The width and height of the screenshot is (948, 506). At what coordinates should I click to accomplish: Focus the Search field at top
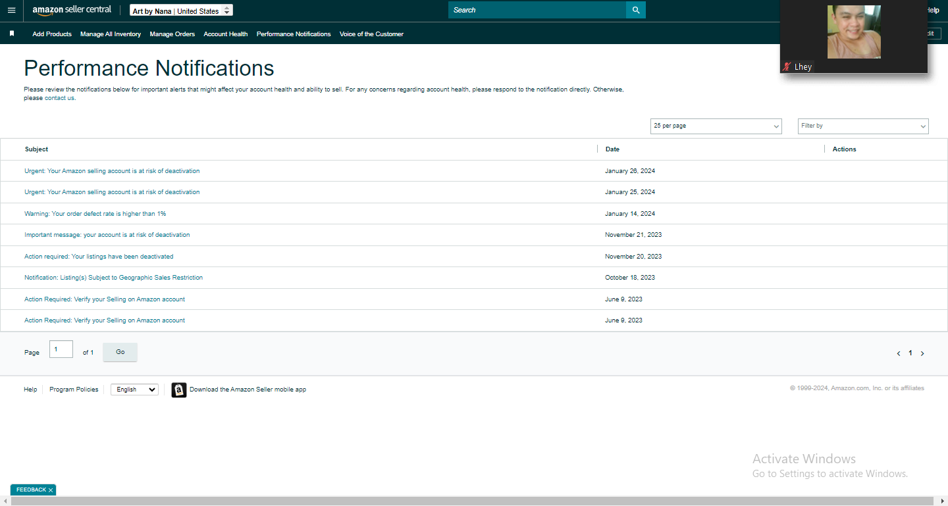point(537,10)
